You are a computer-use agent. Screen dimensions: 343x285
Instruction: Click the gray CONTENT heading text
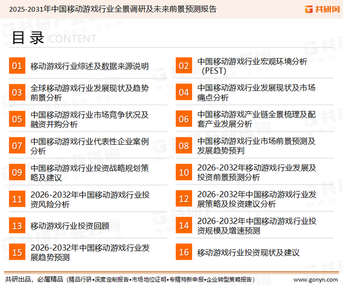tap(72, 39)
